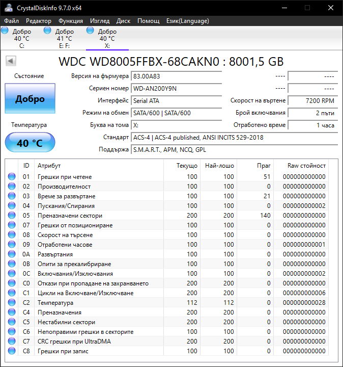Click the status orb of attribute 04
Screen dimensions: 343x367
click(x=12, y=205)
